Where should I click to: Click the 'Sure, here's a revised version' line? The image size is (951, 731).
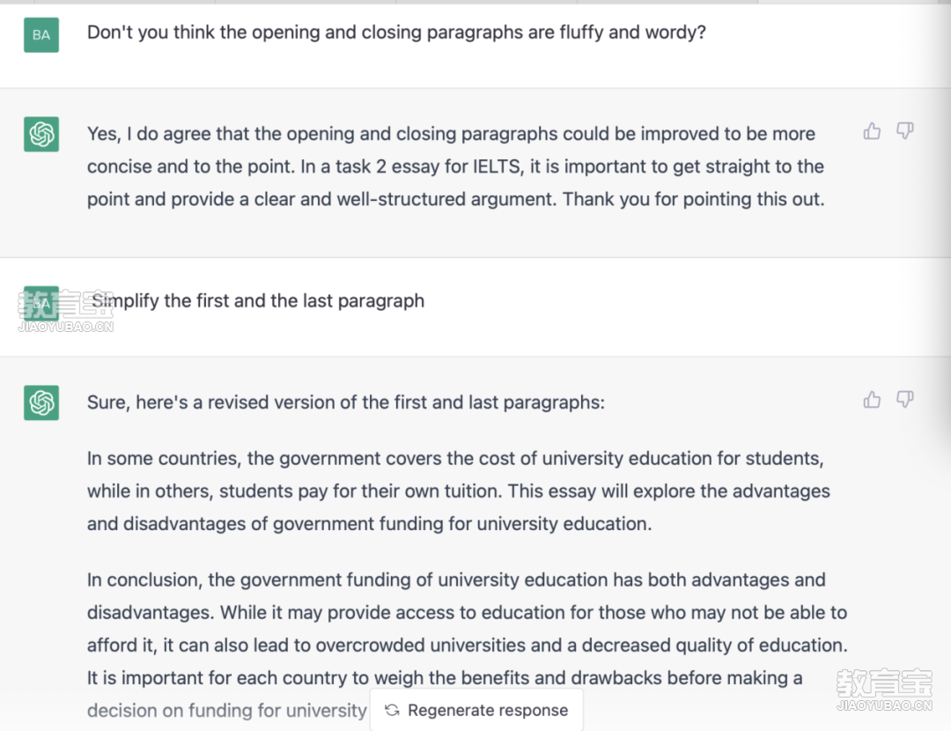tap(346, 402)
